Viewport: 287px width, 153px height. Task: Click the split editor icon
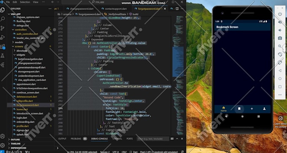tap(177, 8)
